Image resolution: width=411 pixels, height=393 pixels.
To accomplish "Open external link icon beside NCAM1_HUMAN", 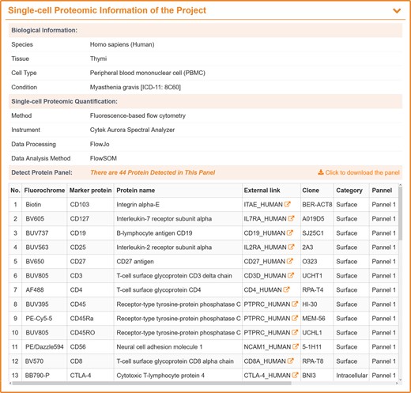I will (296, 346).
